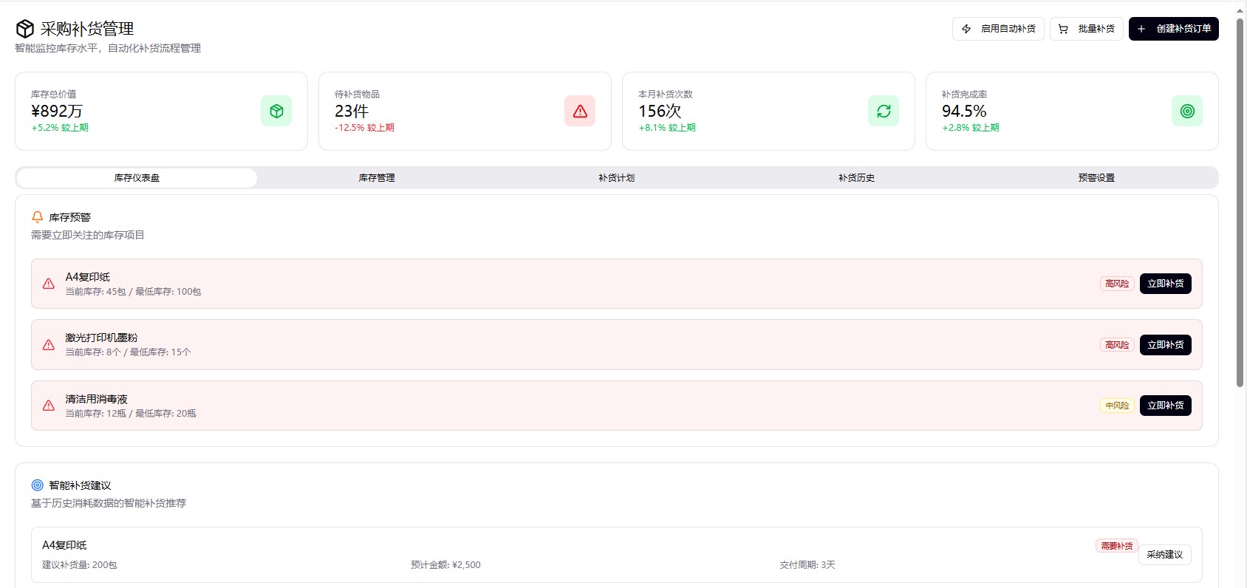Open 批量补货 bulk replenishment
This screenshot has height=588, width=1247.
click(1087, 29)
